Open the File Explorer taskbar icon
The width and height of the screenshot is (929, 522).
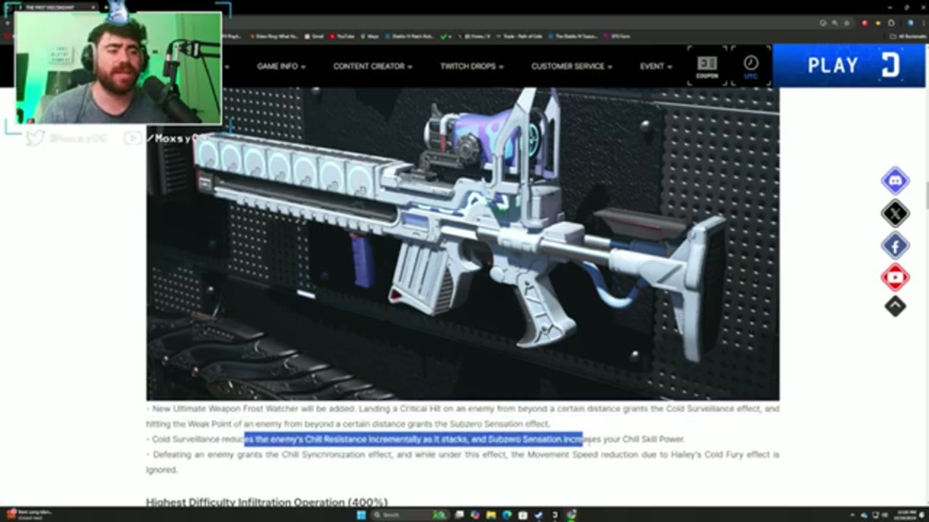(x=491, y=515)
